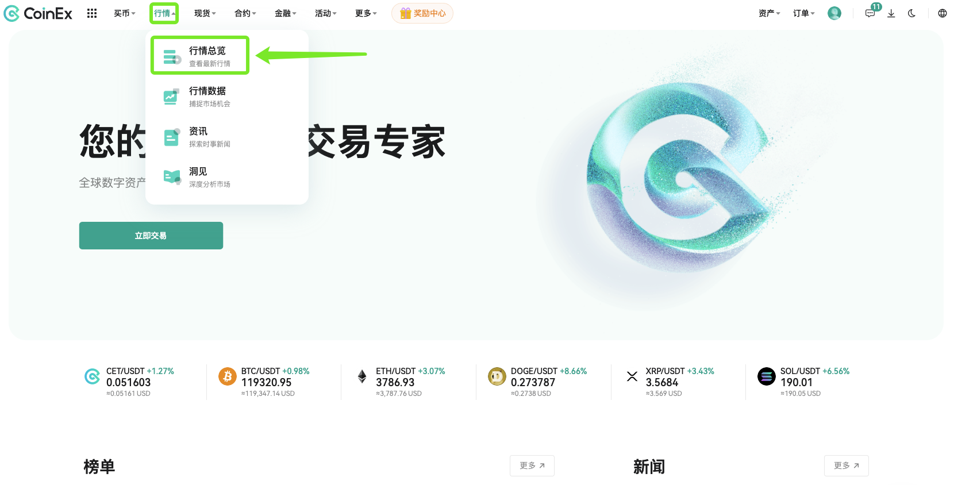The width and height of the screenshot is (954, 485).
Task: Open the messages icon with badge 11
Action: 870,13
